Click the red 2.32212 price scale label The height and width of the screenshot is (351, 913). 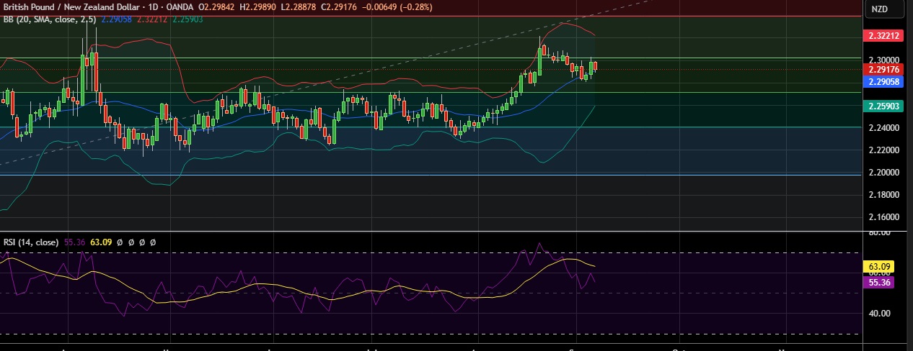coord(883,35)
